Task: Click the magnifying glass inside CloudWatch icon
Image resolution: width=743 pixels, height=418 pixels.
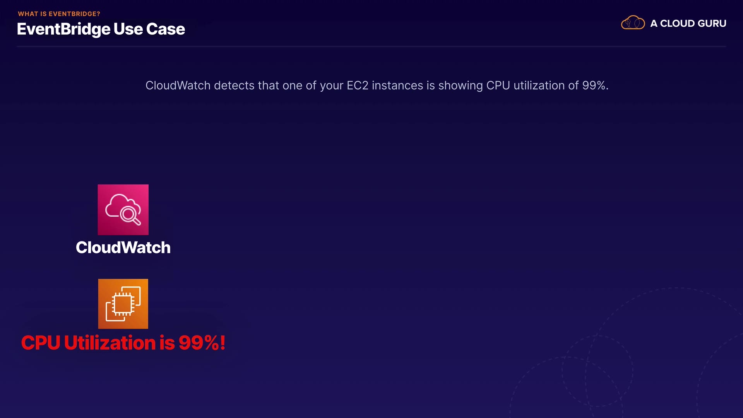Action: point(129,214)
